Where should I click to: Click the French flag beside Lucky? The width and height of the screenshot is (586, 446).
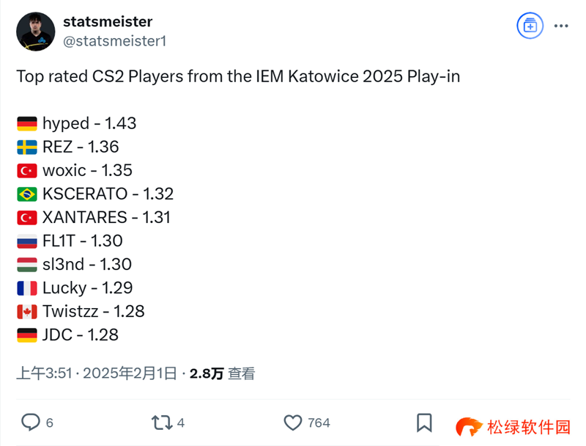(27, 288)
